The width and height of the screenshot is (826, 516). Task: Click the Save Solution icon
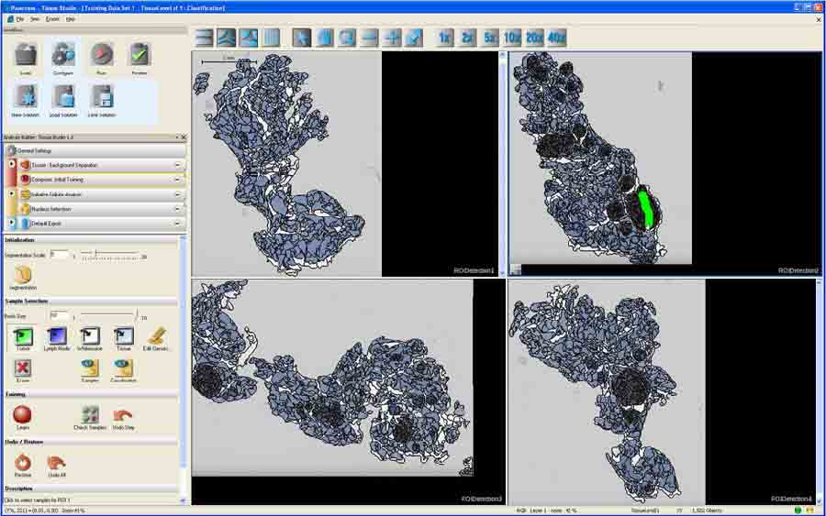(102, 97)
